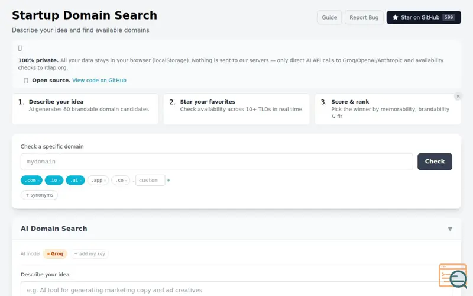Click the Describe your idea text field
The width and height of the screenshot is (473, 296).
pos(236,289)
